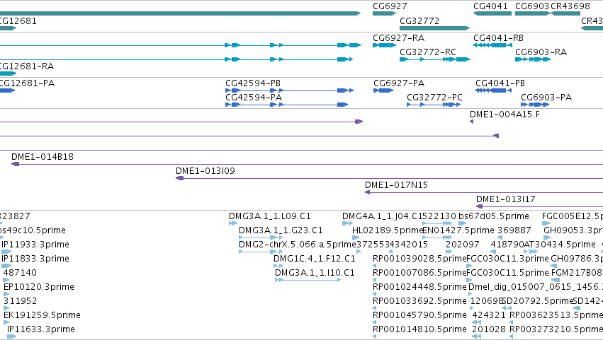The width and height of the screenshot is (603, 340).
Task: Click CG32772-PC protein label
Action: 434,98
